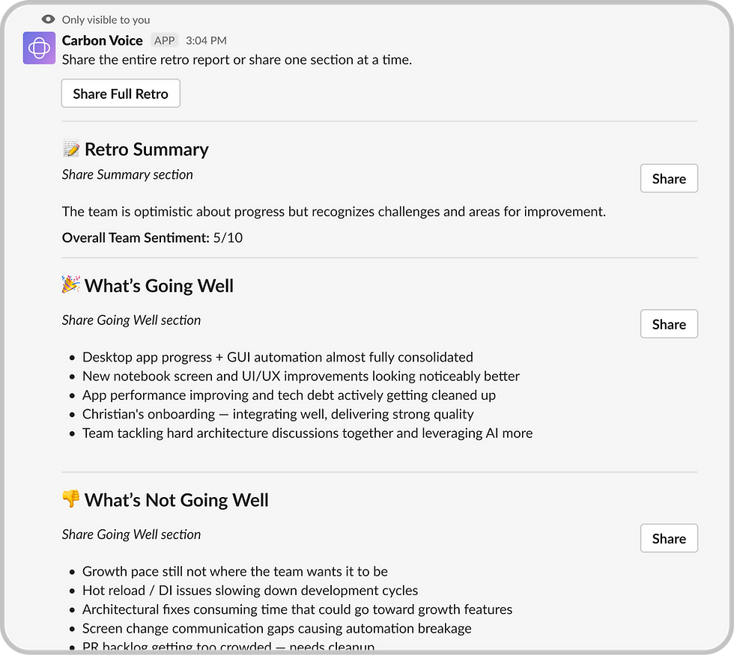Click the memo emoji beside Retro Summary
This screenshot has height=655, width=734.
[x=71, y=149]
